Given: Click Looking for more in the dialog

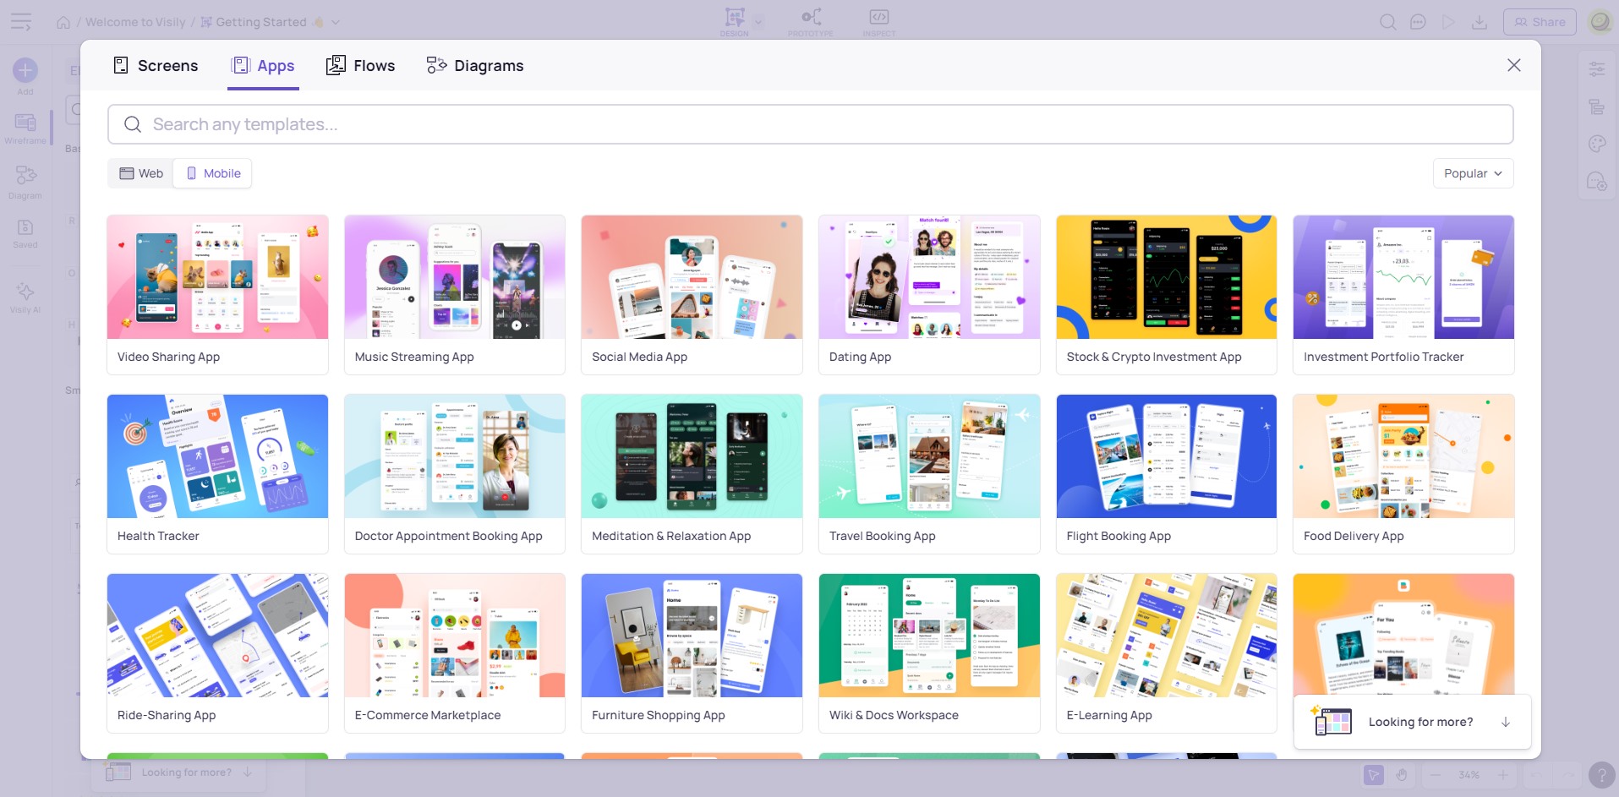Looking at the screenshot, I should [1412, 722].
